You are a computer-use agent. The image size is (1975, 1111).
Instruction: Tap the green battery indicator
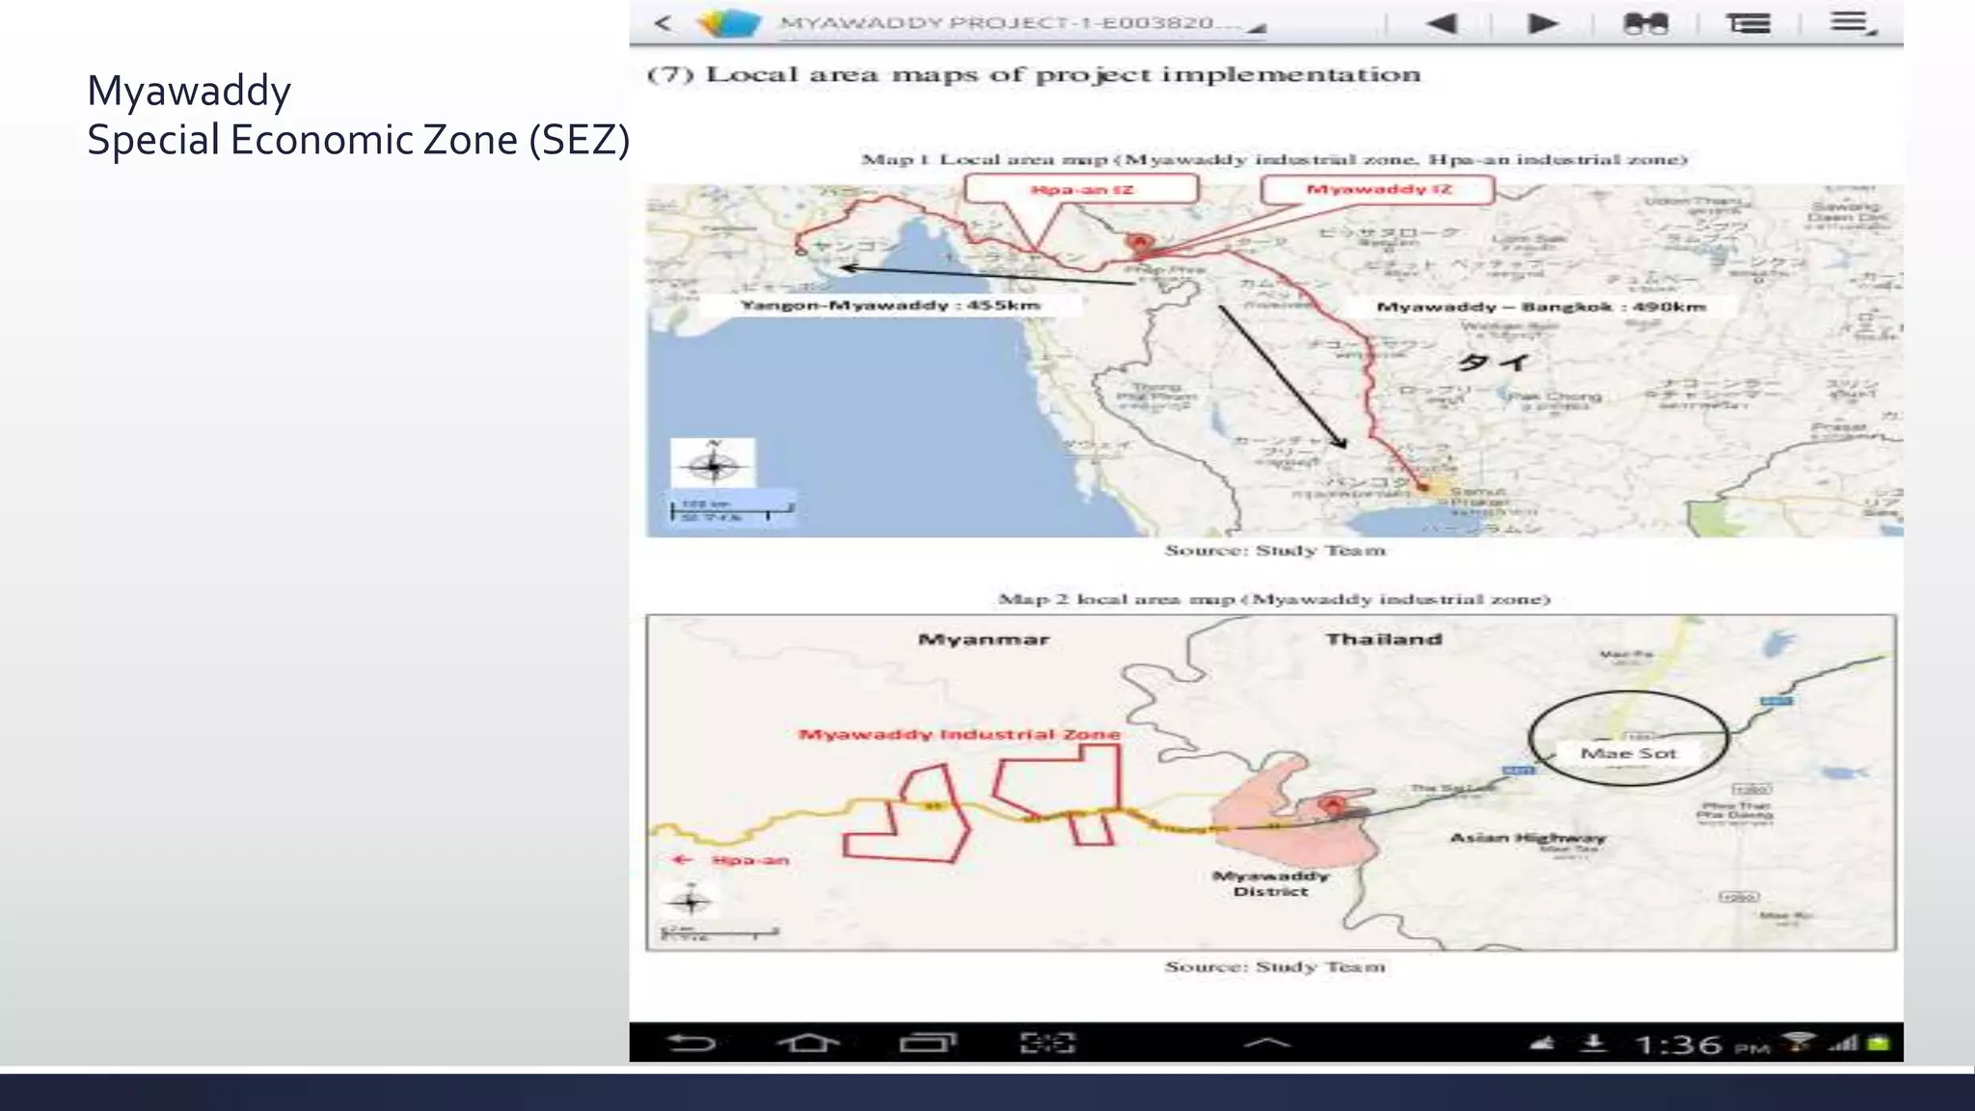coord(1878,1043)
